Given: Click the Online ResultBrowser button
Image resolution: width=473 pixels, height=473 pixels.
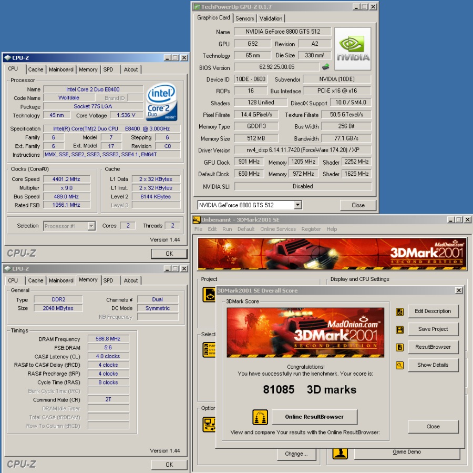Looking at the screenshot, I should coord(314,417).
